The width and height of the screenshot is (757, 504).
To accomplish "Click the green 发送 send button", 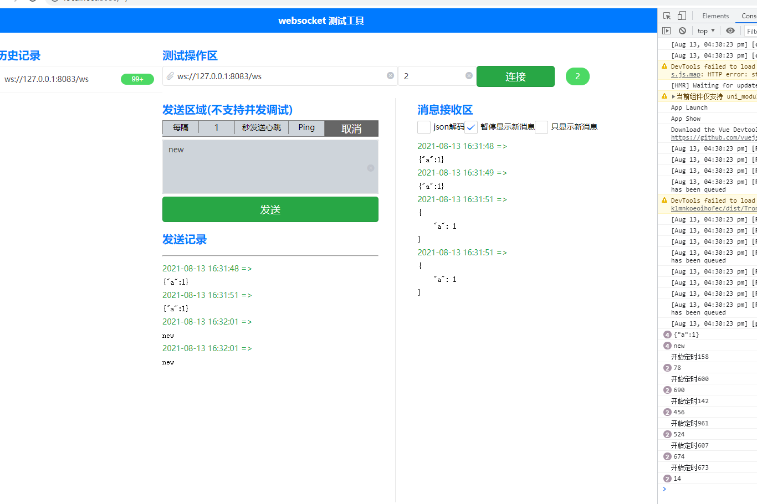I will [270, 209].
